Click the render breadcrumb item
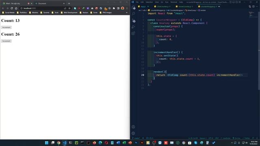This screenshot has width=260, height=146. click(x=202, y=10)
